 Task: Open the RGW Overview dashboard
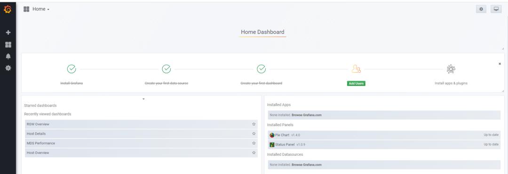coord(141,124)
